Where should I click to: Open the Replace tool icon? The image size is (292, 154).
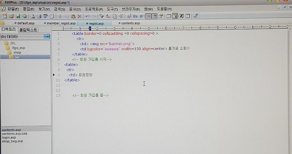point(108,16)
